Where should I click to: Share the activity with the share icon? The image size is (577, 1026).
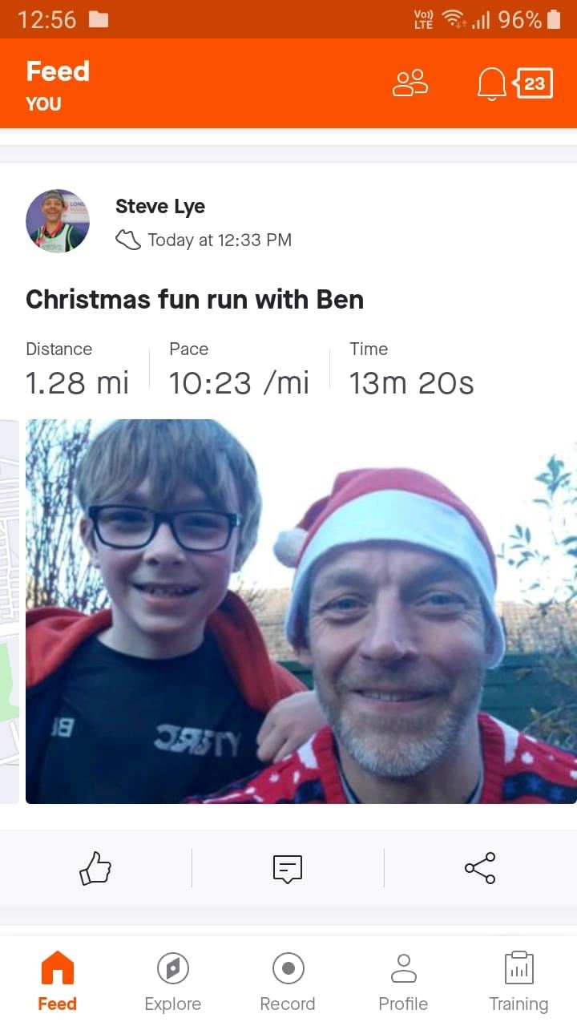(480, 868)
